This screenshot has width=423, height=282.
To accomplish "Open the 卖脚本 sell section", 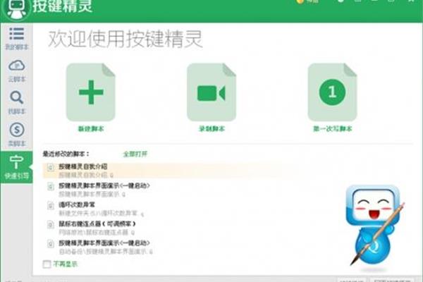I will tap(16, 135).
